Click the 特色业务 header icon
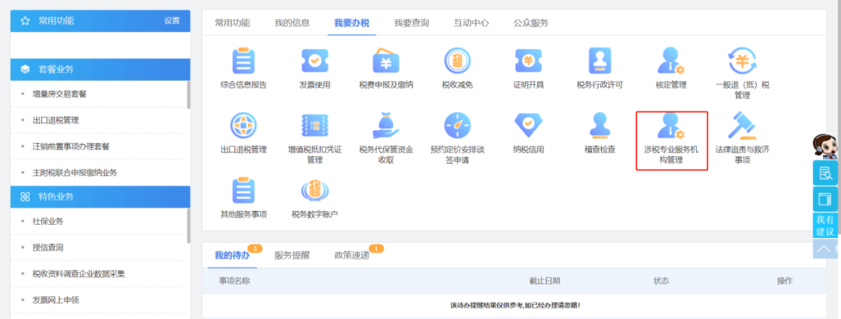The image size is (841, 319). (x=25, y=197)
